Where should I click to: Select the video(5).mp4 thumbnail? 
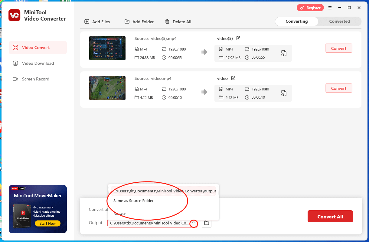tap(107, 48)
